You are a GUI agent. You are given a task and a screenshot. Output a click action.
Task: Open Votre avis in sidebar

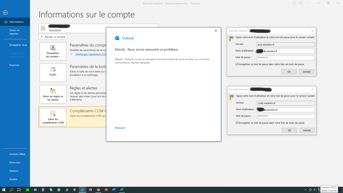tap(15, 162)
